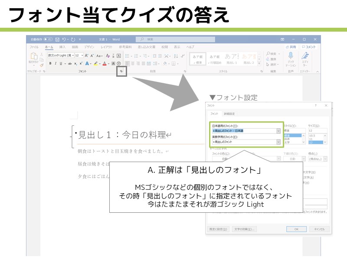Click the save floppy disk icon

(57, 39)
